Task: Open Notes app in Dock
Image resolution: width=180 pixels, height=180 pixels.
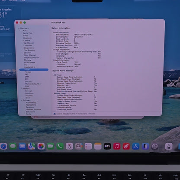Action: pyautogui.click(x=98, y=146)
